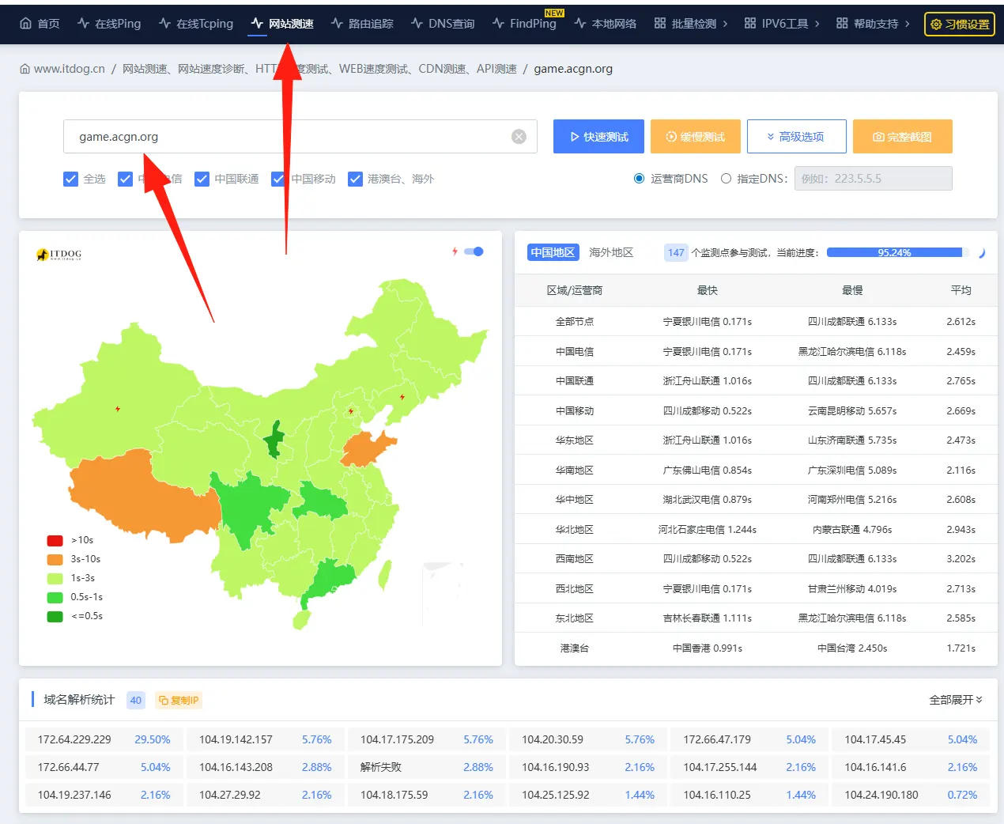1004x824 pixels.
Task: Click the loading spinner beside progress bar
Action: point(981,253)
